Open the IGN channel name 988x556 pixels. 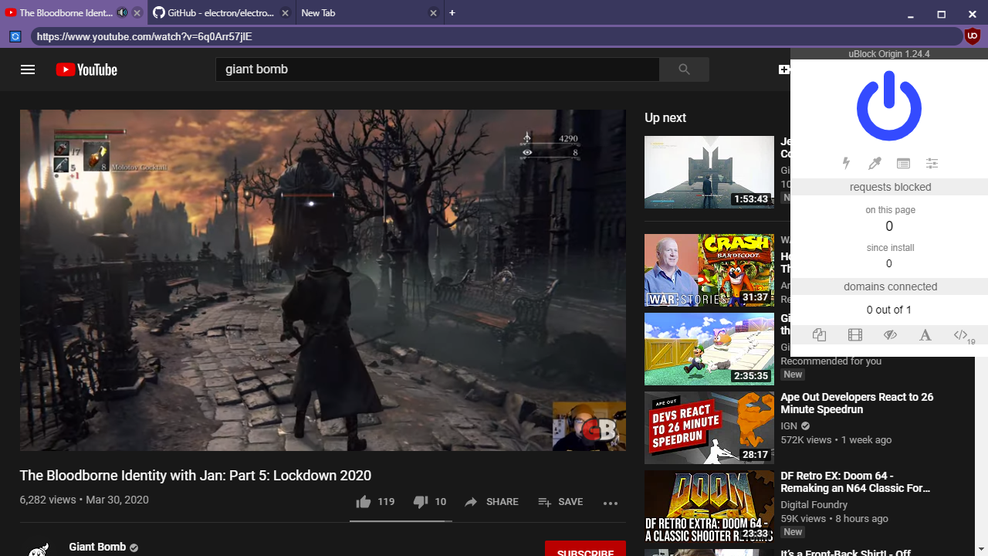789,425
